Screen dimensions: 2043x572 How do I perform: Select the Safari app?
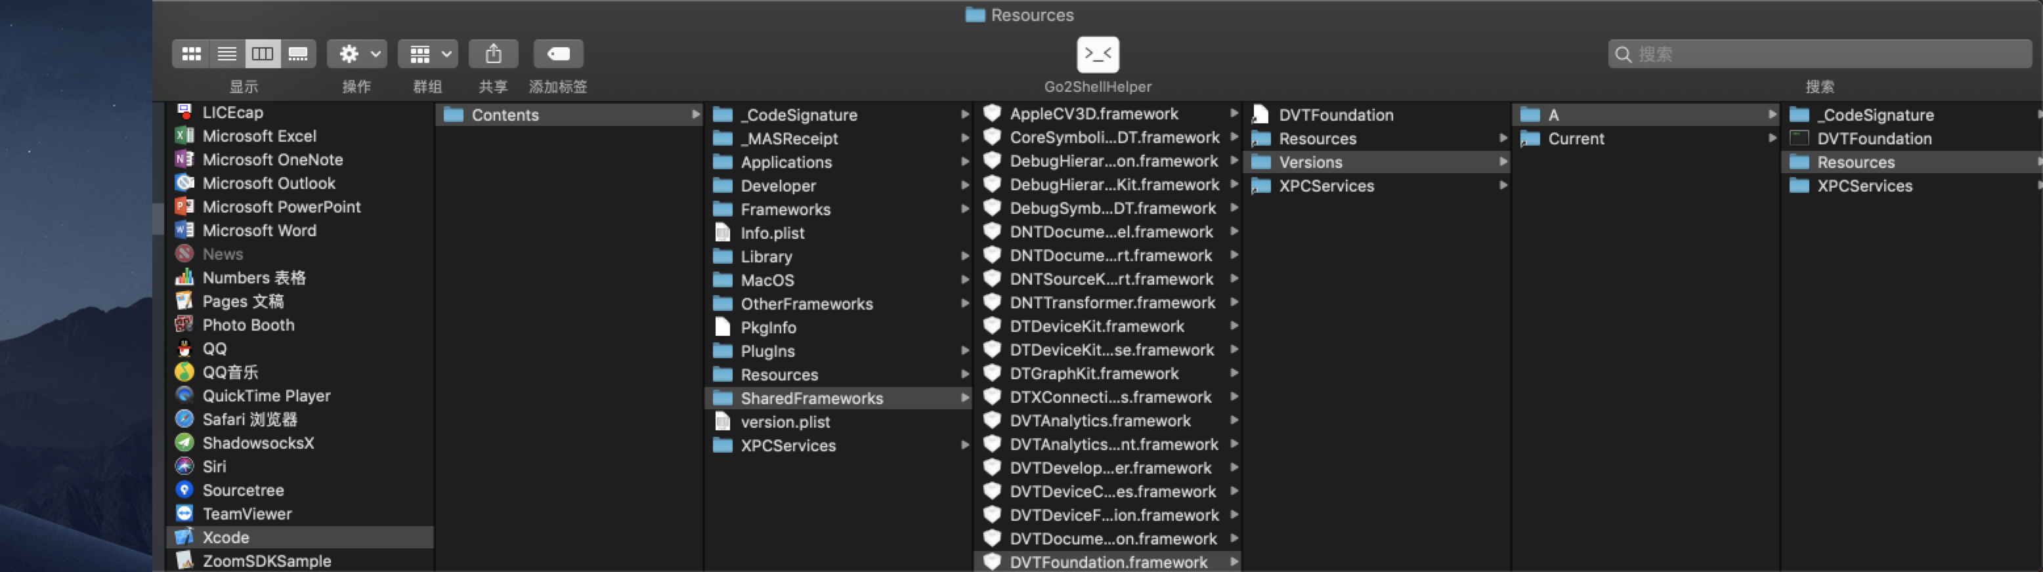pos(301,419)
